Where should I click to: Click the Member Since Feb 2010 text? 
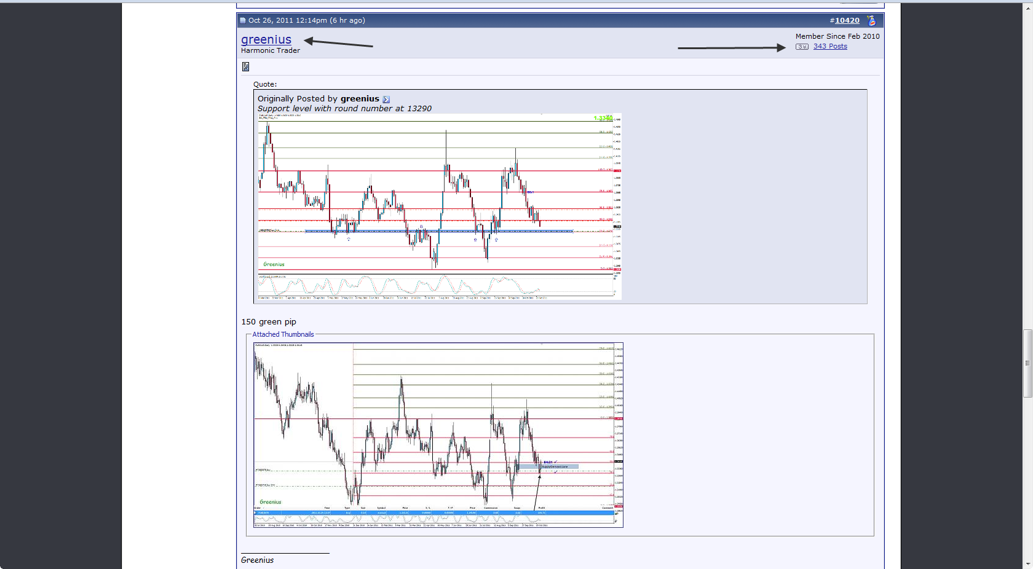[x=837, y=36]
